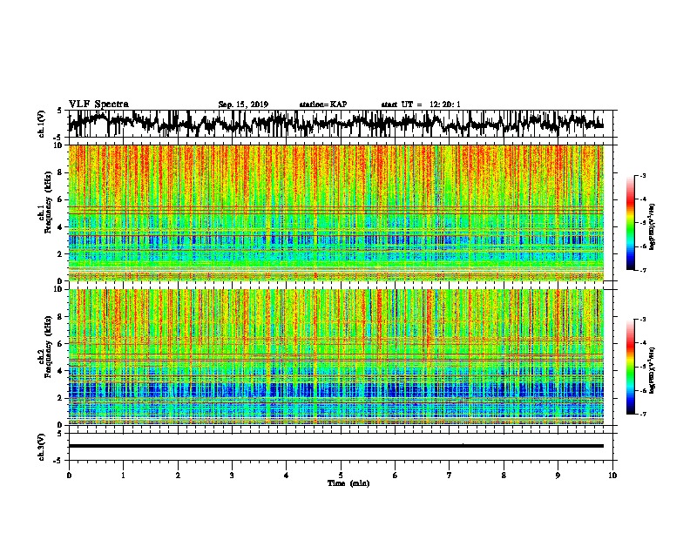Click the '-6' label on ch.1 colour bar

pos(642,246)
